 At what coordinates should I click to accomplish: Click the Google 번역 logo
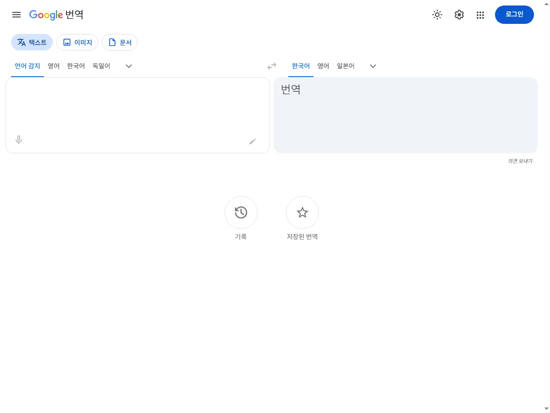56,15
